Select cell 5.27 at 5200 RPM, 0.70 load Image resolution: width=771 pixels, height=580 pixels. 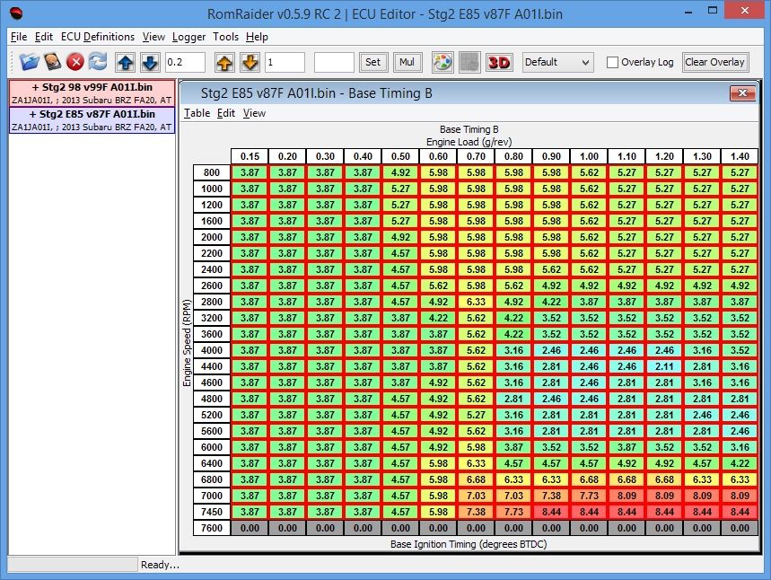point(476,415)
